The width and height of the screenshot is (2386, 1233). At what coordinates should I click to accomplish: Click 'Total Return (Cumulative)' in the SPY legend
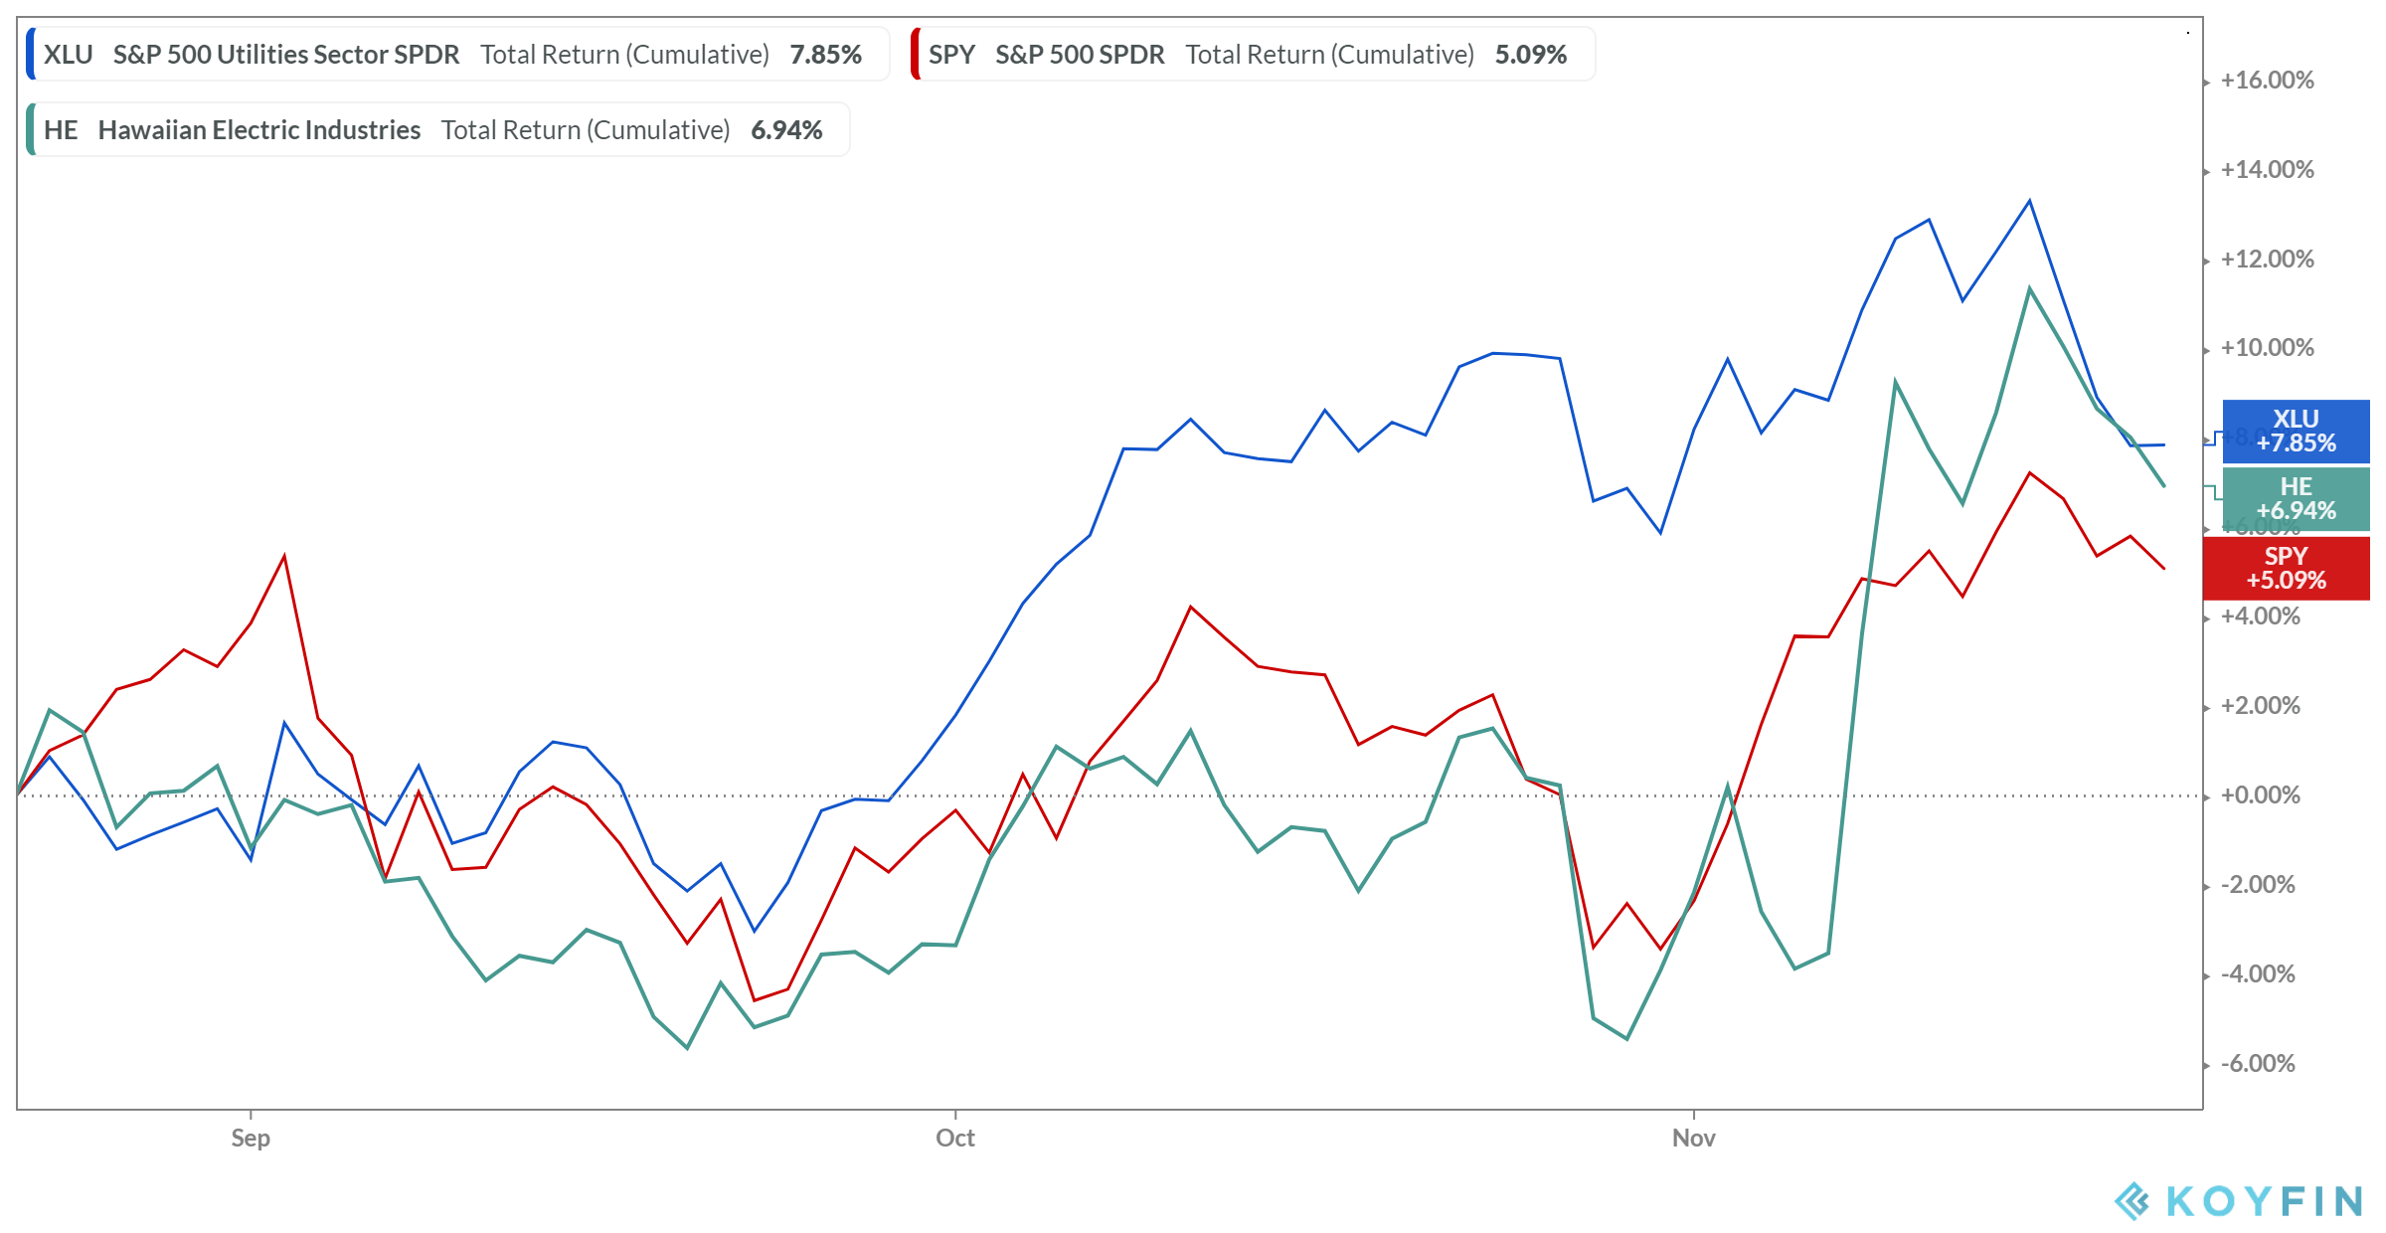(x=1330, y=55)
